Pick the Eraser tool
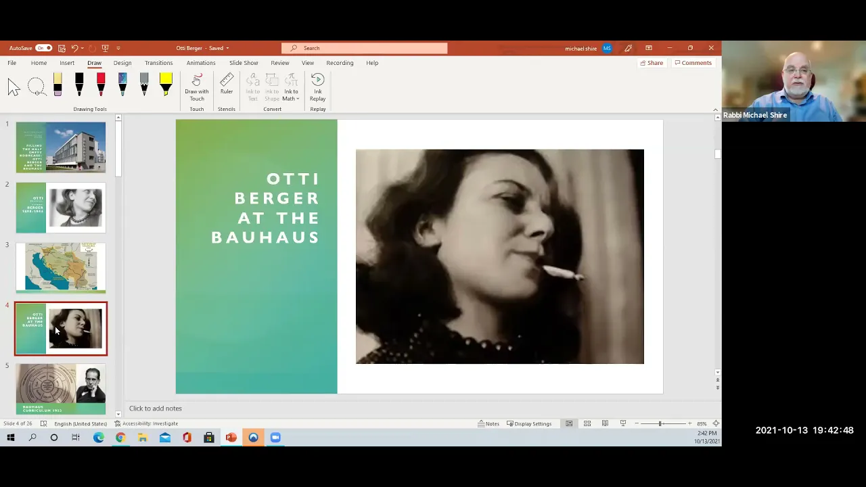The width and height of the screenshot is (866, 487). [x=58, y=85]
